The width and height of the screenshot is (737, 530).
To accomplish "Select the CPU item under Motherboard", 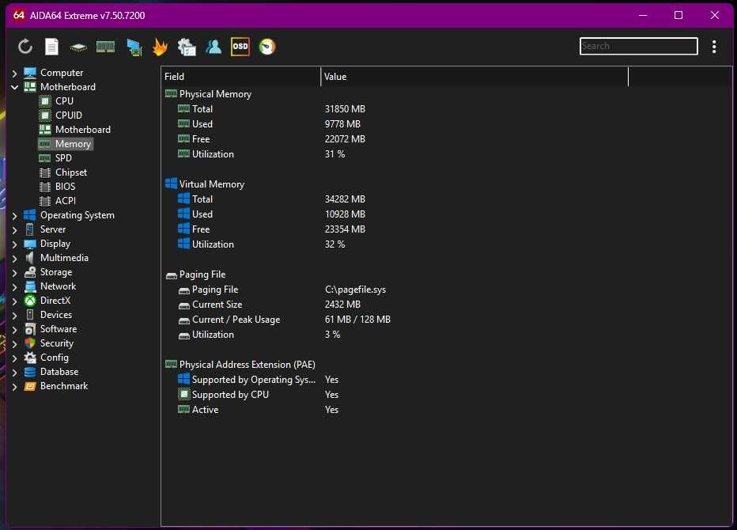I will point(64,101).
